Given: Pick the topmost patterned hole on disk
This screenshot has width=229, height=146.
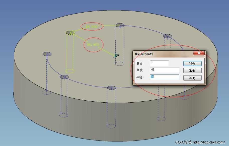Looking at the screenshot, I should click(120, 25).
